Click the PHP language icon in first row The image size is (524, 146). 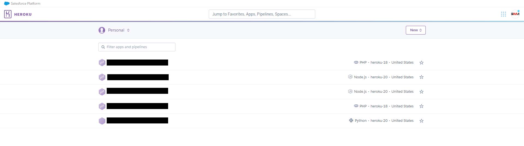[356, 62]
